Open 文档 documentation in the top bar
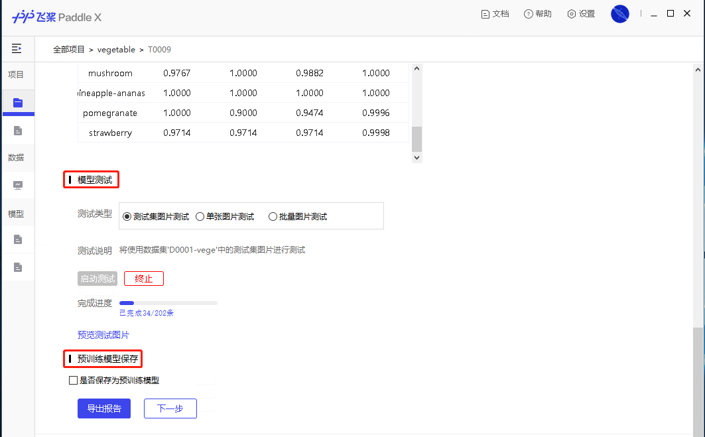 pyautogui.click(x=494, y=14)
